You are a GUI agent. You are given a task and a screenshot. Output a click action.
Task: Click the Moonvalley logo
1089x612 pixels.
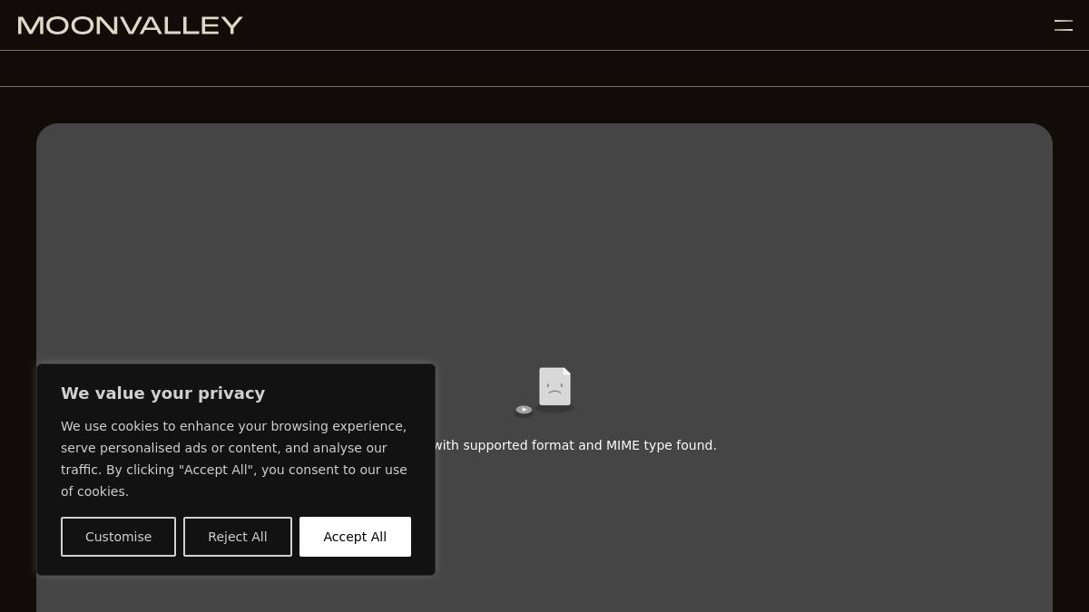point(131,25)
